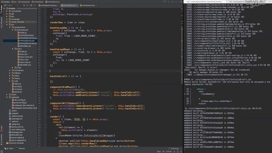The height and width of the screenshot is (153, 272).
Task: Click the search everywhere magnifier icon
Action: point(181,2)
